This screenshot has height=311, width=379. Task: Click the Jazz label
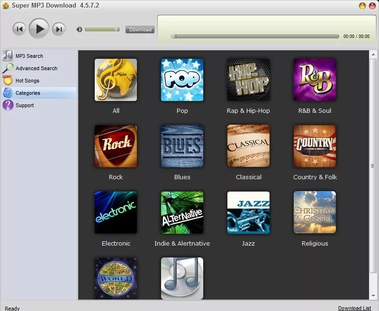click(x=248, y=243)
